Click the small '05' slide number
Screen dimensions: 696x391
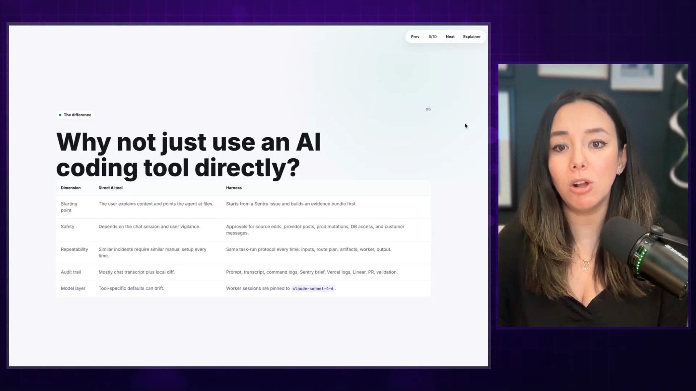pos(428,109)
